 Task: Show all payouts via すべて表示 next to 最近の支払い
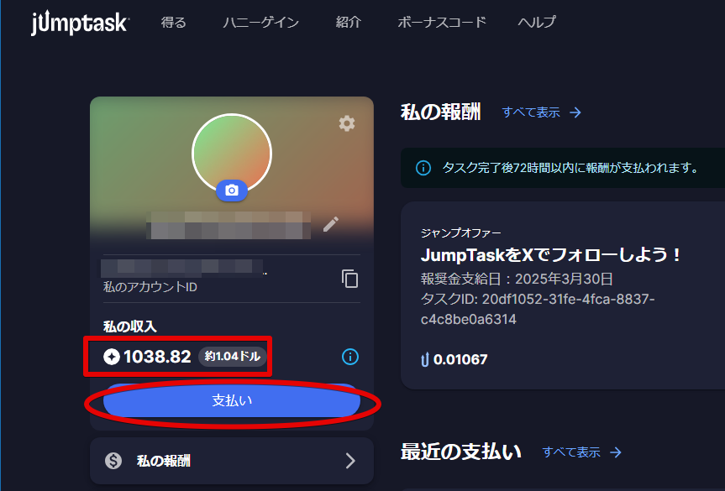click(581, 452)
